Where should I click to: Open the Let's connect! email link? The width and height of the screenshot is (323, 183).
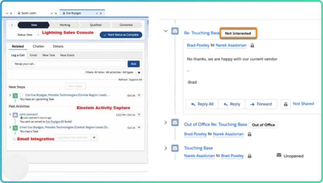tap(29, 114)
